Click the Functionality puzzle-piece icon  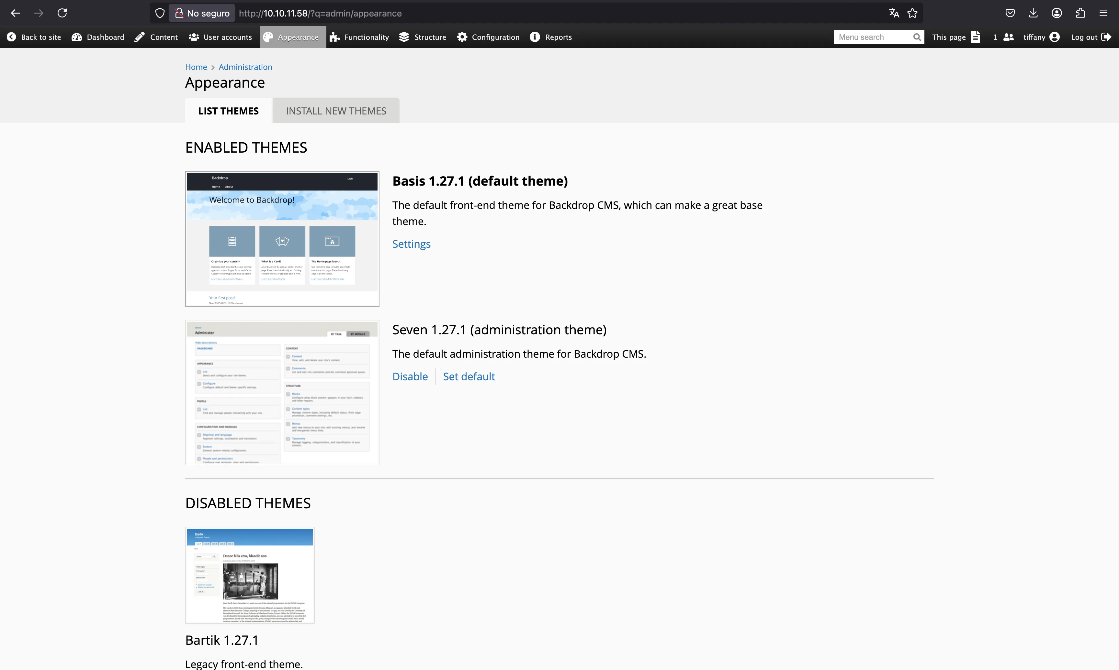coord(334,37)
